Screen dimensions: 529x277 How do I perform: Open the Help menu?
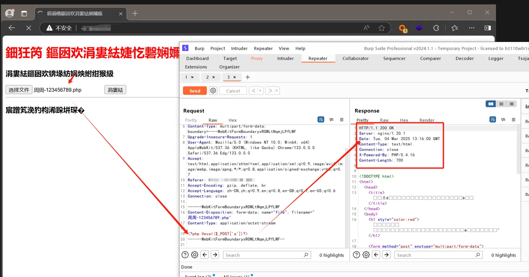[300, 48]
